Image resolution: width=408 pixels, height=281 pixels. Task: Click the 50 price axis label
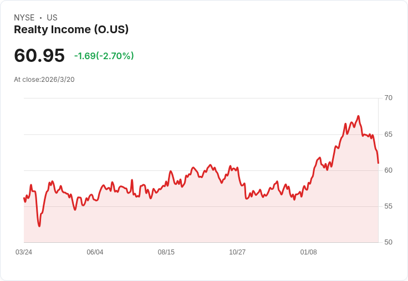388,242
